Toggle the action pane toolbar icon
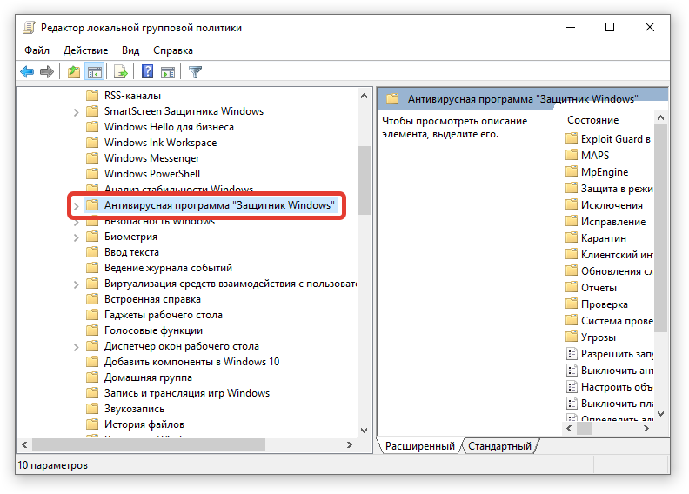Viewport: 689px width, 494px height. (168, 72)
